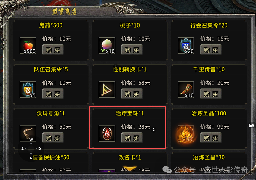Click the blue 行会召集令 x20 icon
The image size is (256, 180).
pyautogui.click(x=186, y=46)
